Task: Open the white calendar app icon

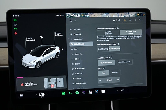Action: click(x=103, y=91)
